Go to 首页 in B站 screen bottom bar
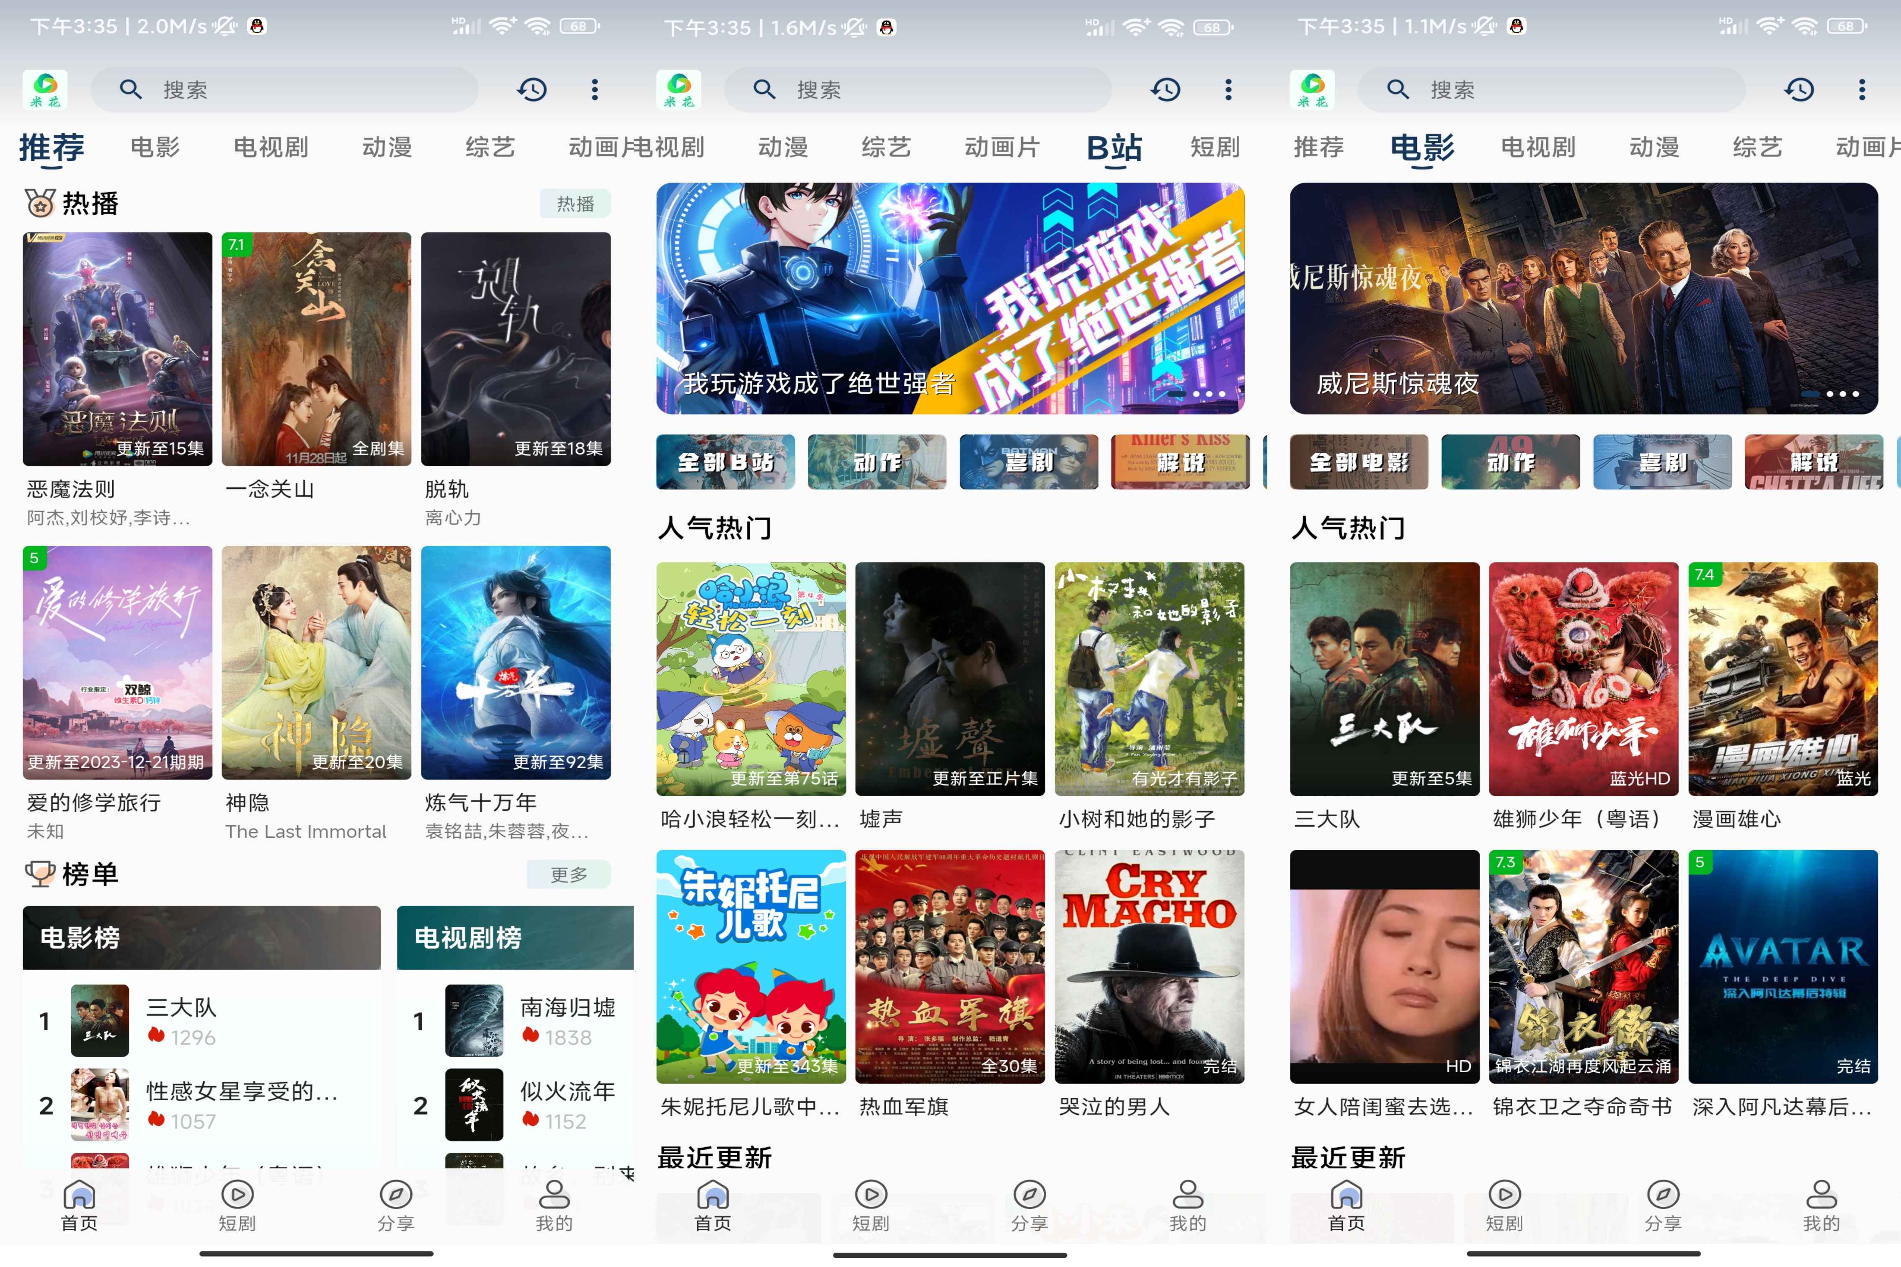Screen dimensions: 1901x1267 tap(712, 1205)
